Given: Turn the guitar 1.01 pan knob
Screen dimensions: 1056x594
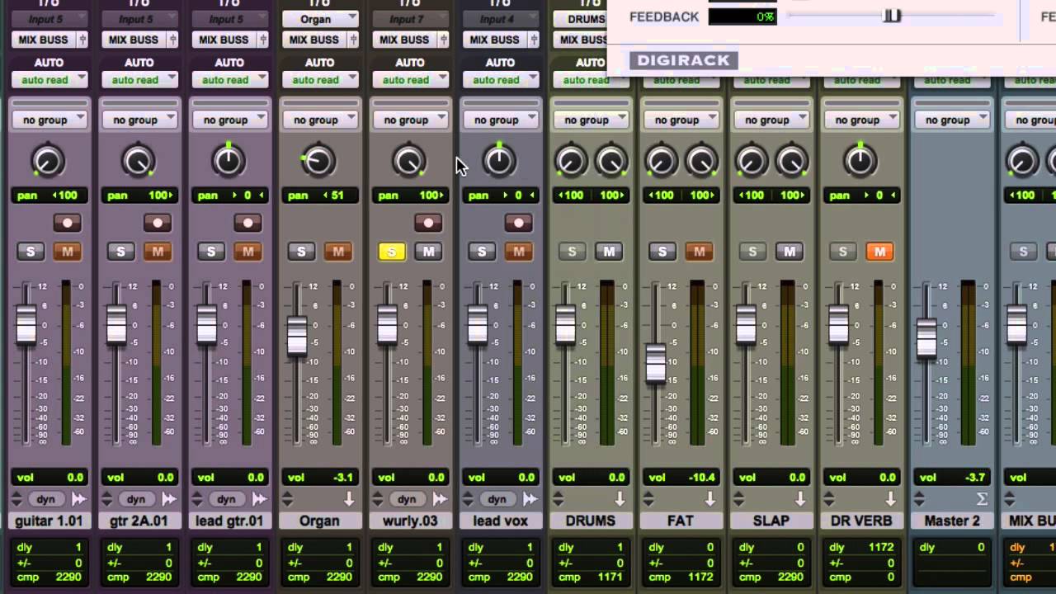Looking at the screenshot, I should point(48,161).
